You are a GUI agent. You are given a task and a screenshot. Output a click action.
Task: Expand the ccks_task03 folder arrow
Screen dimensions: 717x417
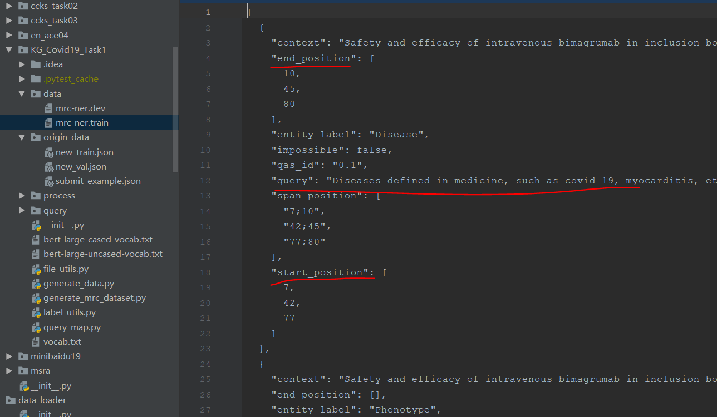pyautogui.click(x=9, y=21)
